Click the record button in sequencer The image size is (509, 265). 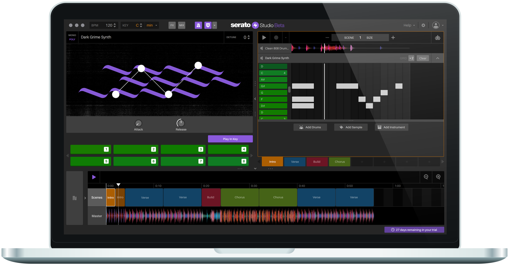(x=276, y=38)
